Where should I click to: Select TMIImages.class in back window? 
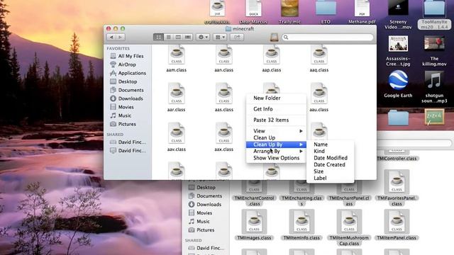click(x=254, y=222)
